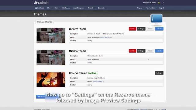Click the Themes page heading
Image resolution: width=196 pixels, height=110 pixels.
(40, 14)
